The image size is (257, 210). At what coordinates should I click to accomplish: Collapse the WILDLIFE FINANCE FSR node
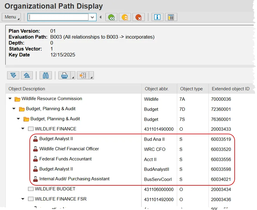(x=23, y=199)
